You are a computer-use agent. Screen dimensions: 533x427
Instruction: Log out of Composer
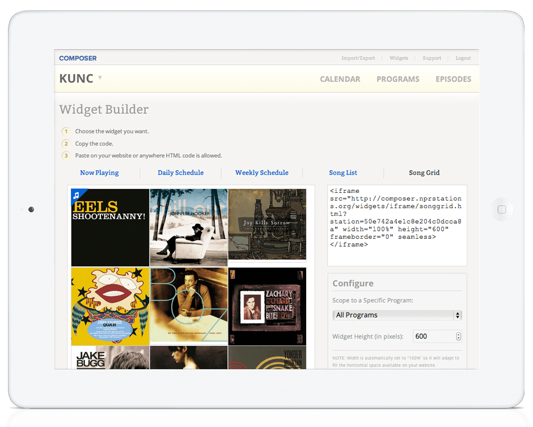463,58
